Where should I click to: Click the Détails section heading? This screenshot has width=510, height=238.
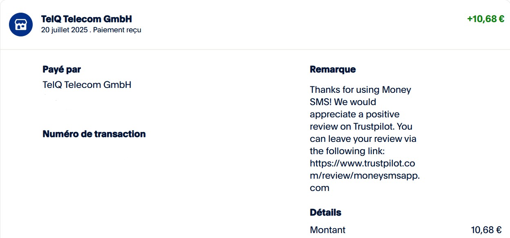pyautogui.click(x=326, y=213)
